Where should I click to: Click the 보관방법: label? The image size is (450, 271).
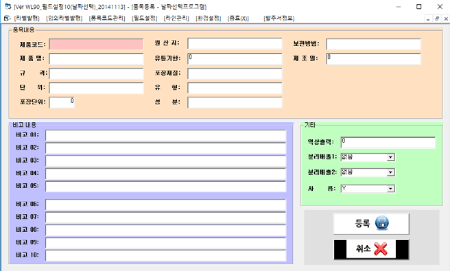coord(306,44)
